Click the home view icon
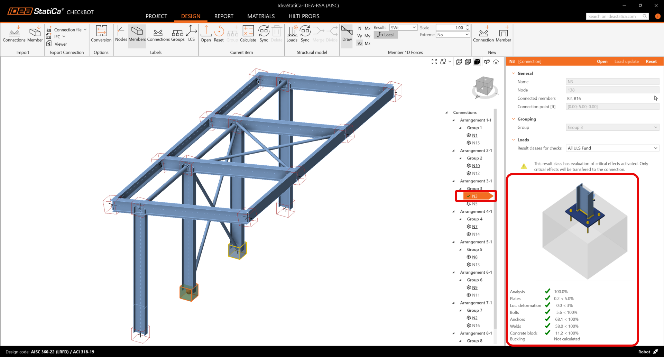The image size is (664, 357). pos(496,62)
